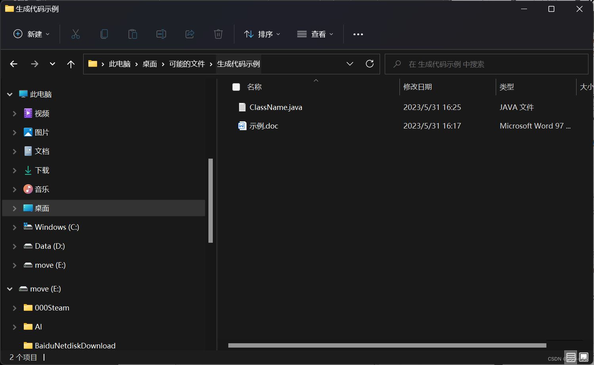Select 可能的文件 in the breadcrumb path
This screenshot has height=365, width=594.
tap(187, 64)
